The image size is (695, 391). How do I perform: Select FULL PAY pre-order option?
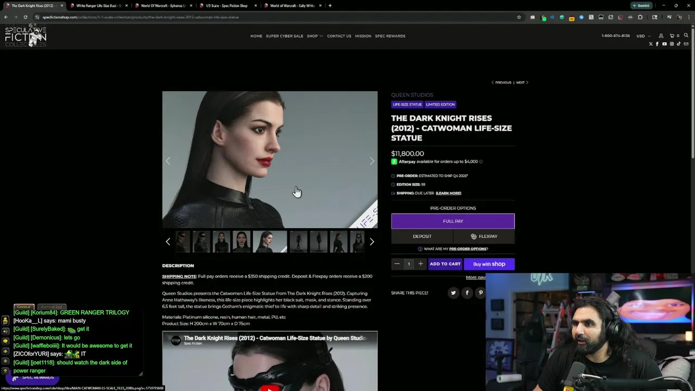(x=453, y=221)
